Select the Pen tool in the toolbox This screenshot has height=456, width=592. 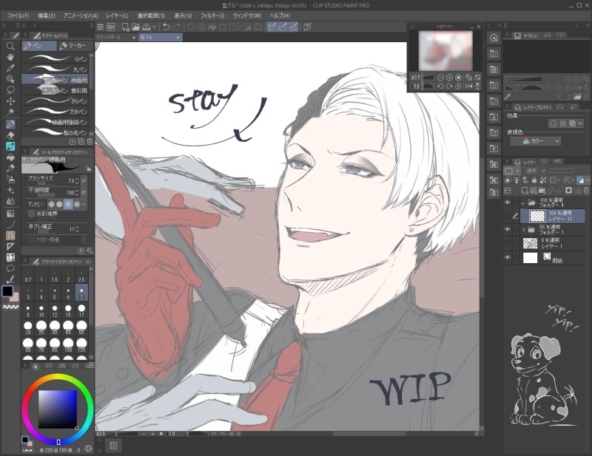pyautogui.click(x=10, y=124)
